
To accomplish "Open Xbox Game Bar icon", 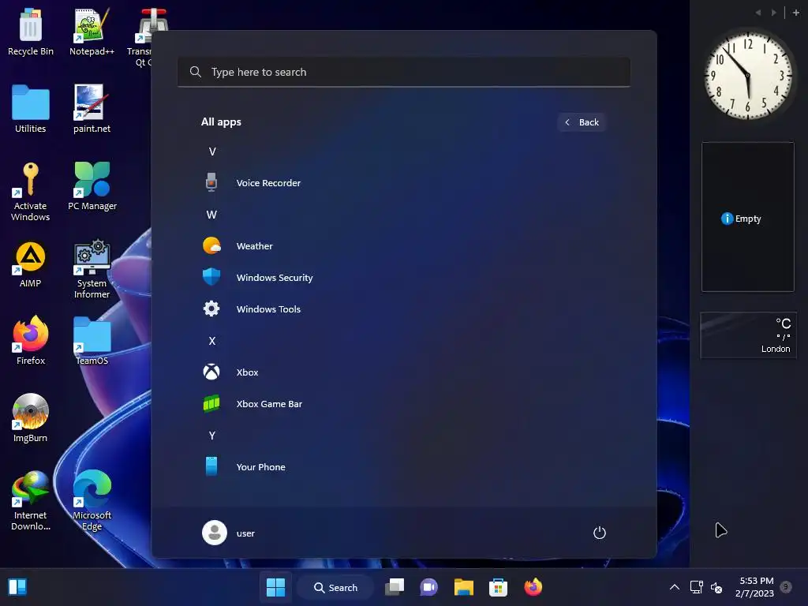I will 211,403.
